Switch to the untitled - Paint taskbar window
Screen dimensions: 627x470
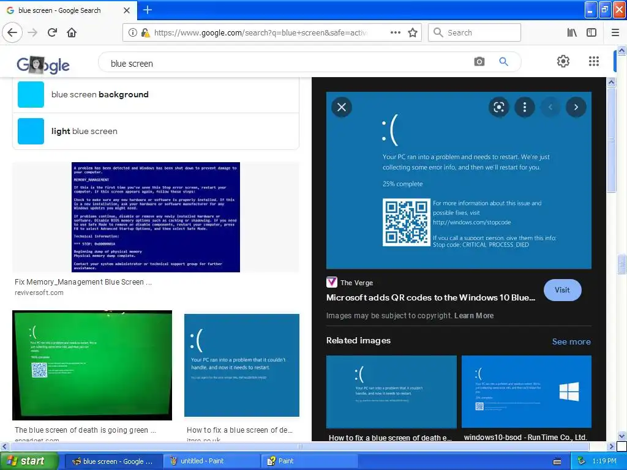point(211,461)
